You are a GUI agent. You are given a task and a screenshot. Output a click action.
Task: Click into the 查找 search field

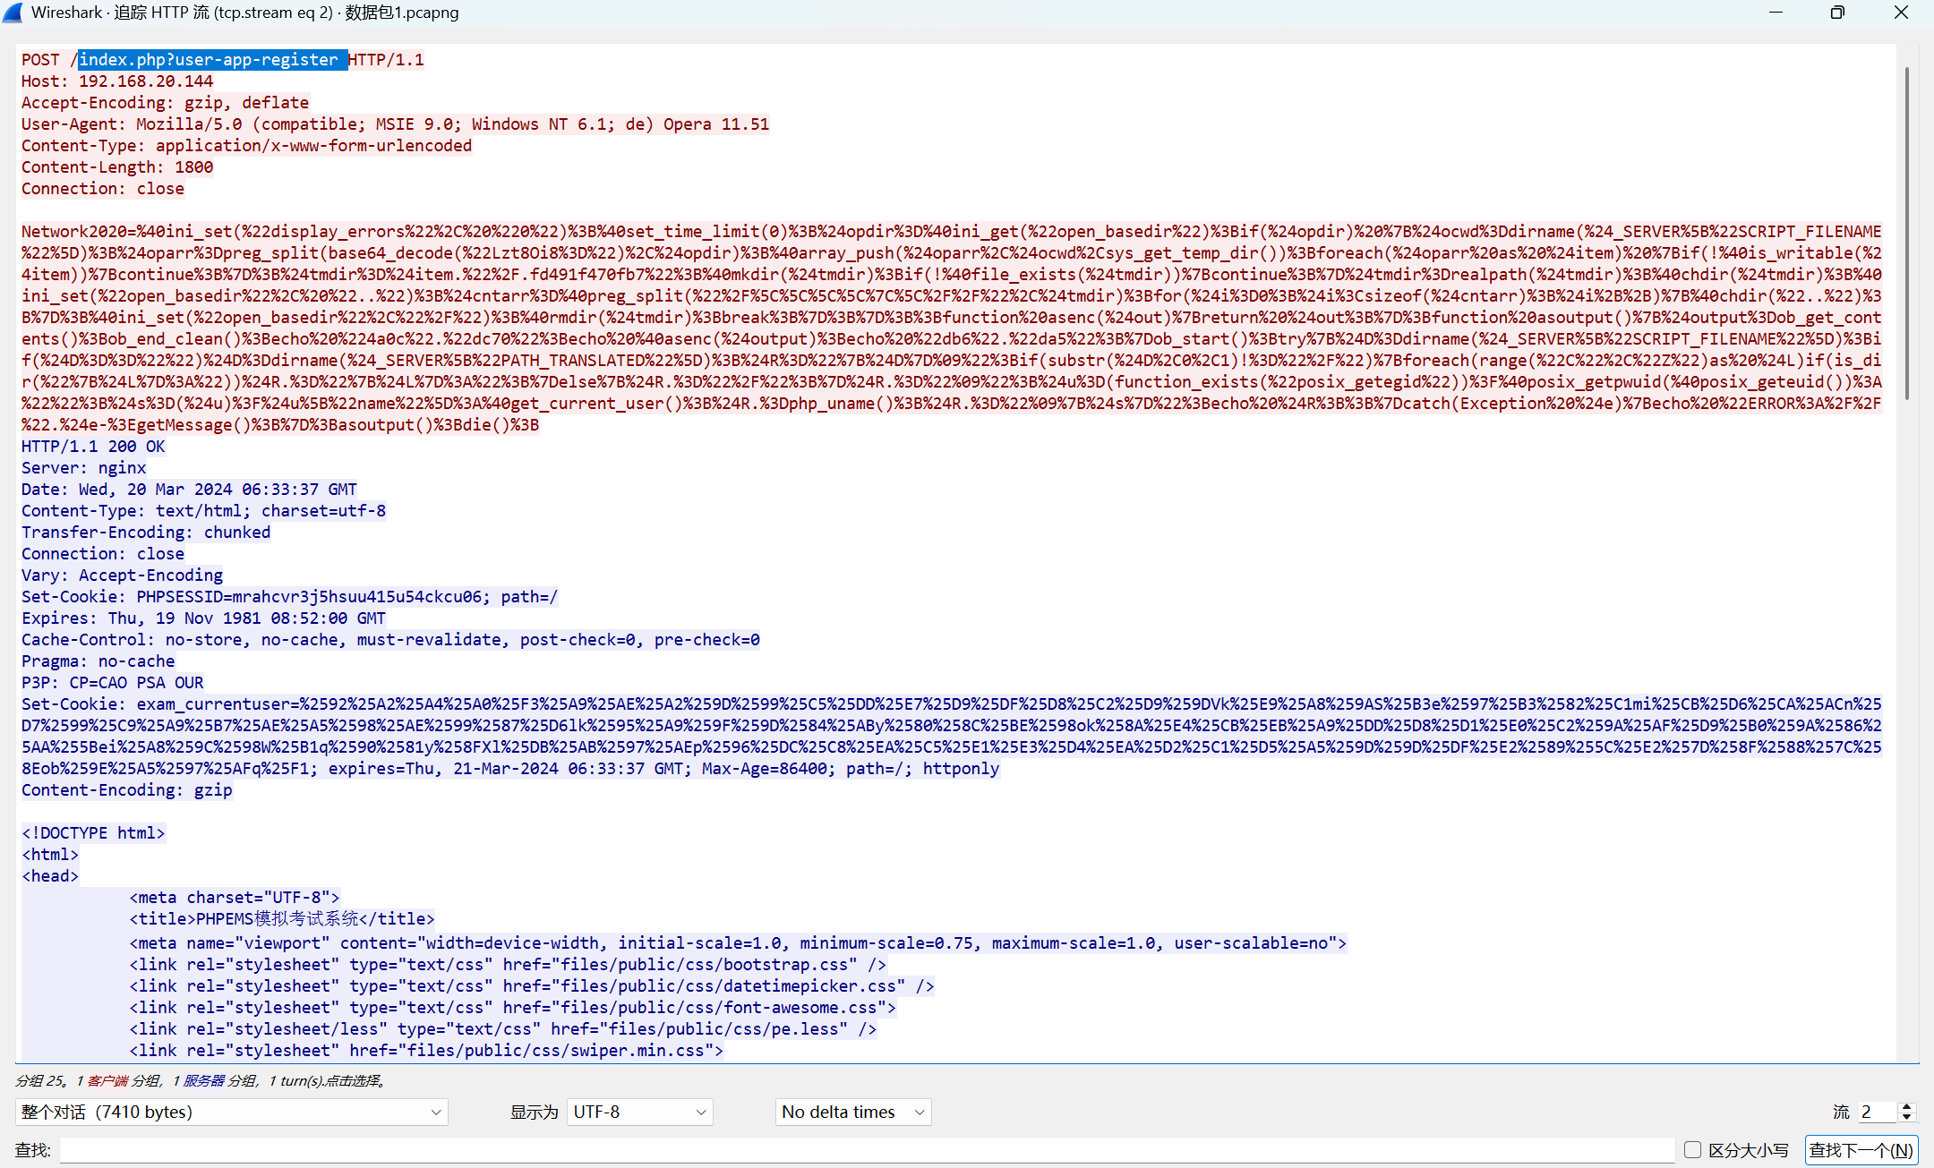tap(867, 1150)
